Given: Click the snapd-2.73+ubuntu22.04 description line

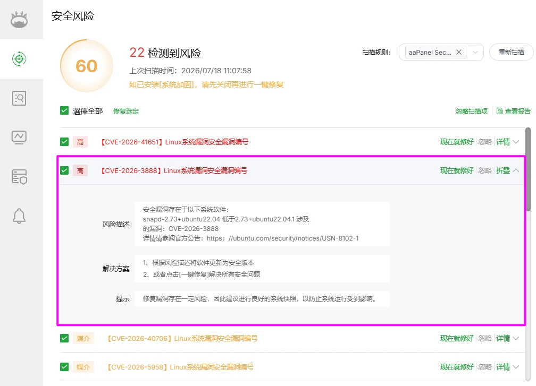Looking at the screenshot, I should point(226,219).
